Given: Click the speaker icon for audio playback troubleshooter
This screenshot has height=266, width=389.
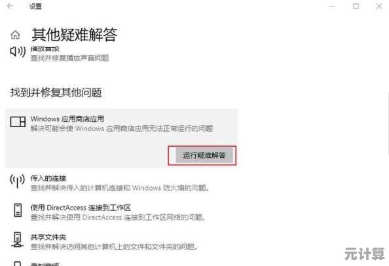Looking at the screenshot, I should pos(18,52).
